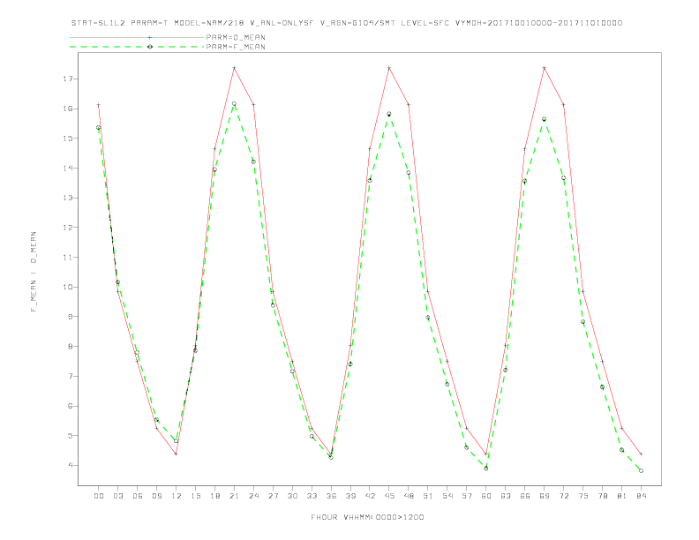This screenshot has width=699, height=540.
Task: Click the y-axis tick label 6
Action: tap(70, 406)
